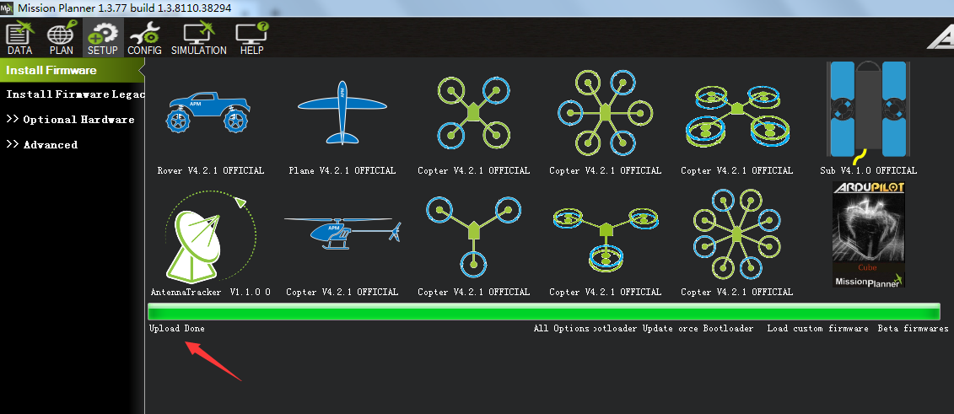Pick the quadcopter firmware icon with four rotors
This screenshot has height=414, width=954.
pyautogui.click(x=473, y=112)
